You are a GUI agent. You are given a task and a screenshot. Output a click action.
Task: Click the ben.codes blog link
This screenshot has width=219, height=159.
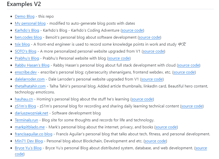point(28,37)
